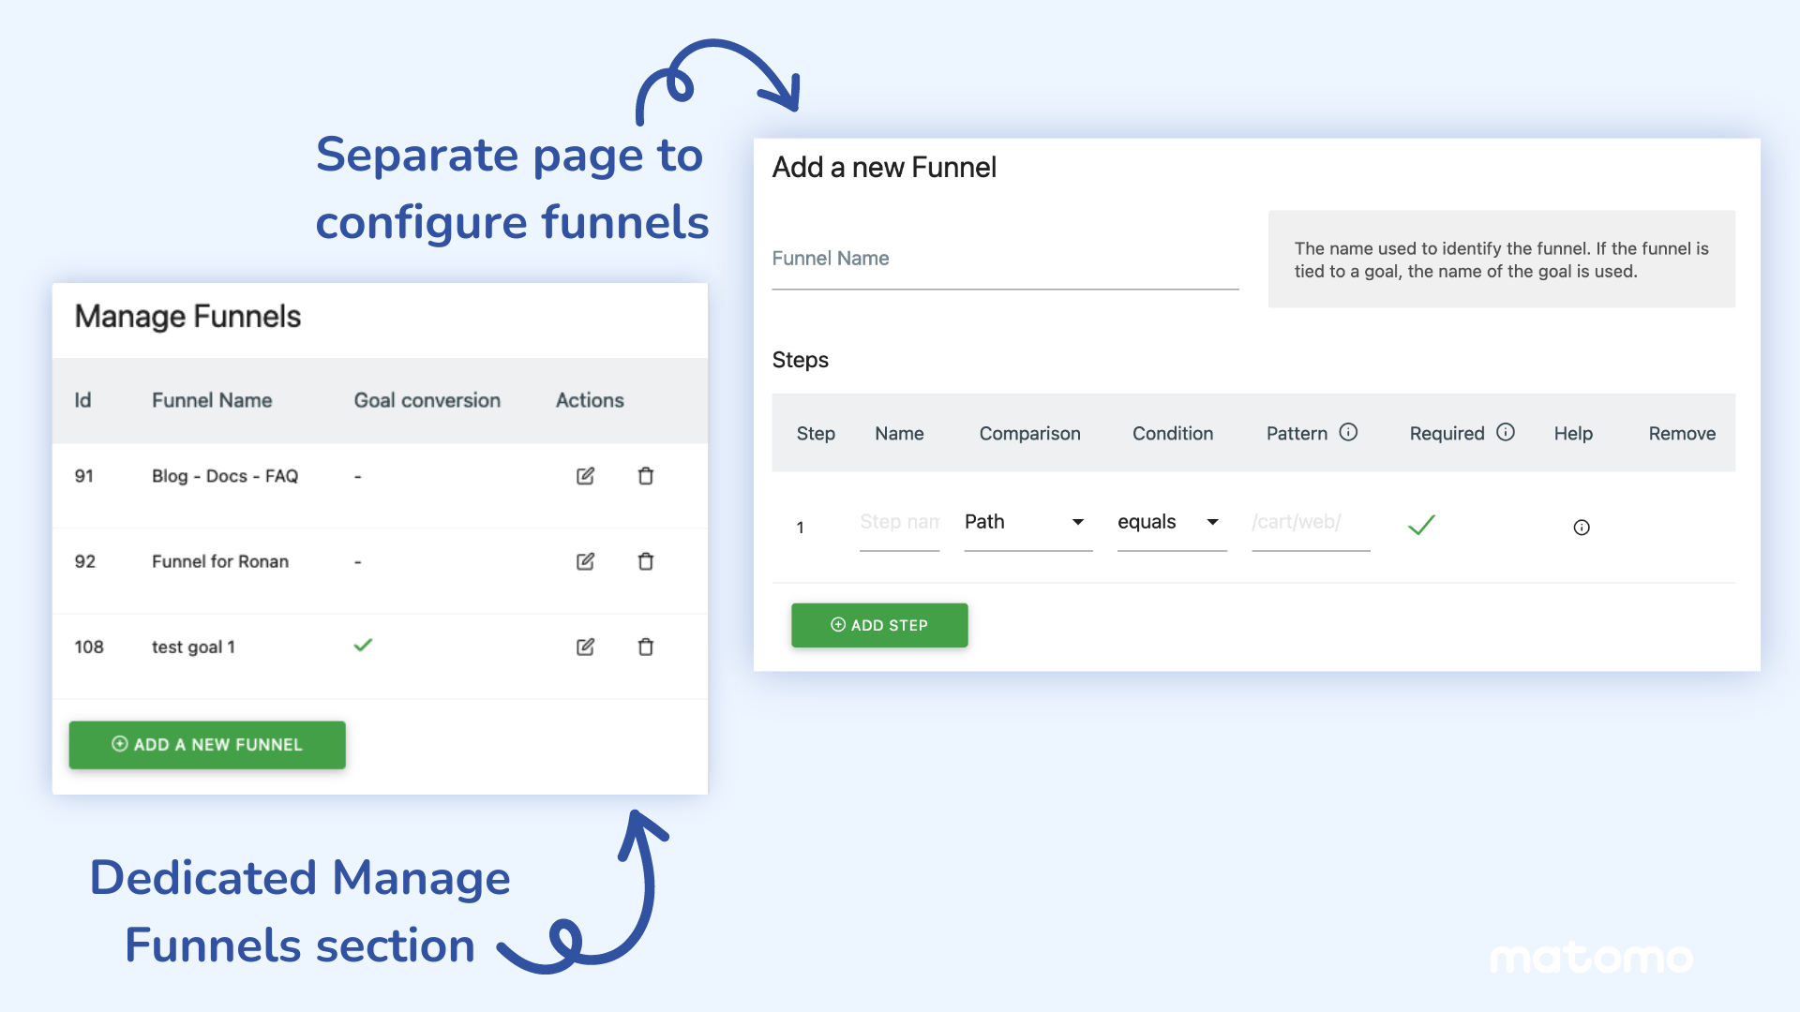Click the Matomo logo
The height and width of the screenshot is (1012, 1800).
point(1591,958)
